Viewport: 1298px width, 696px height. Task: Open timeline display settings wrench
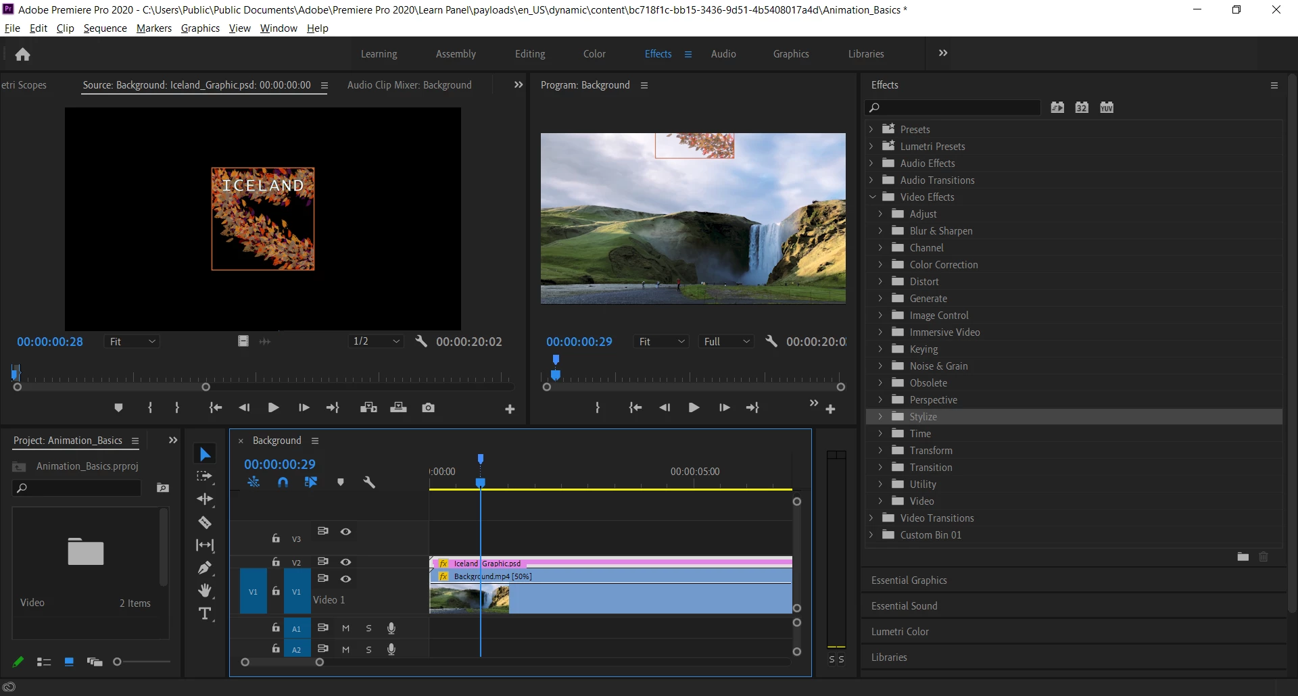click(x=369, y=482)
